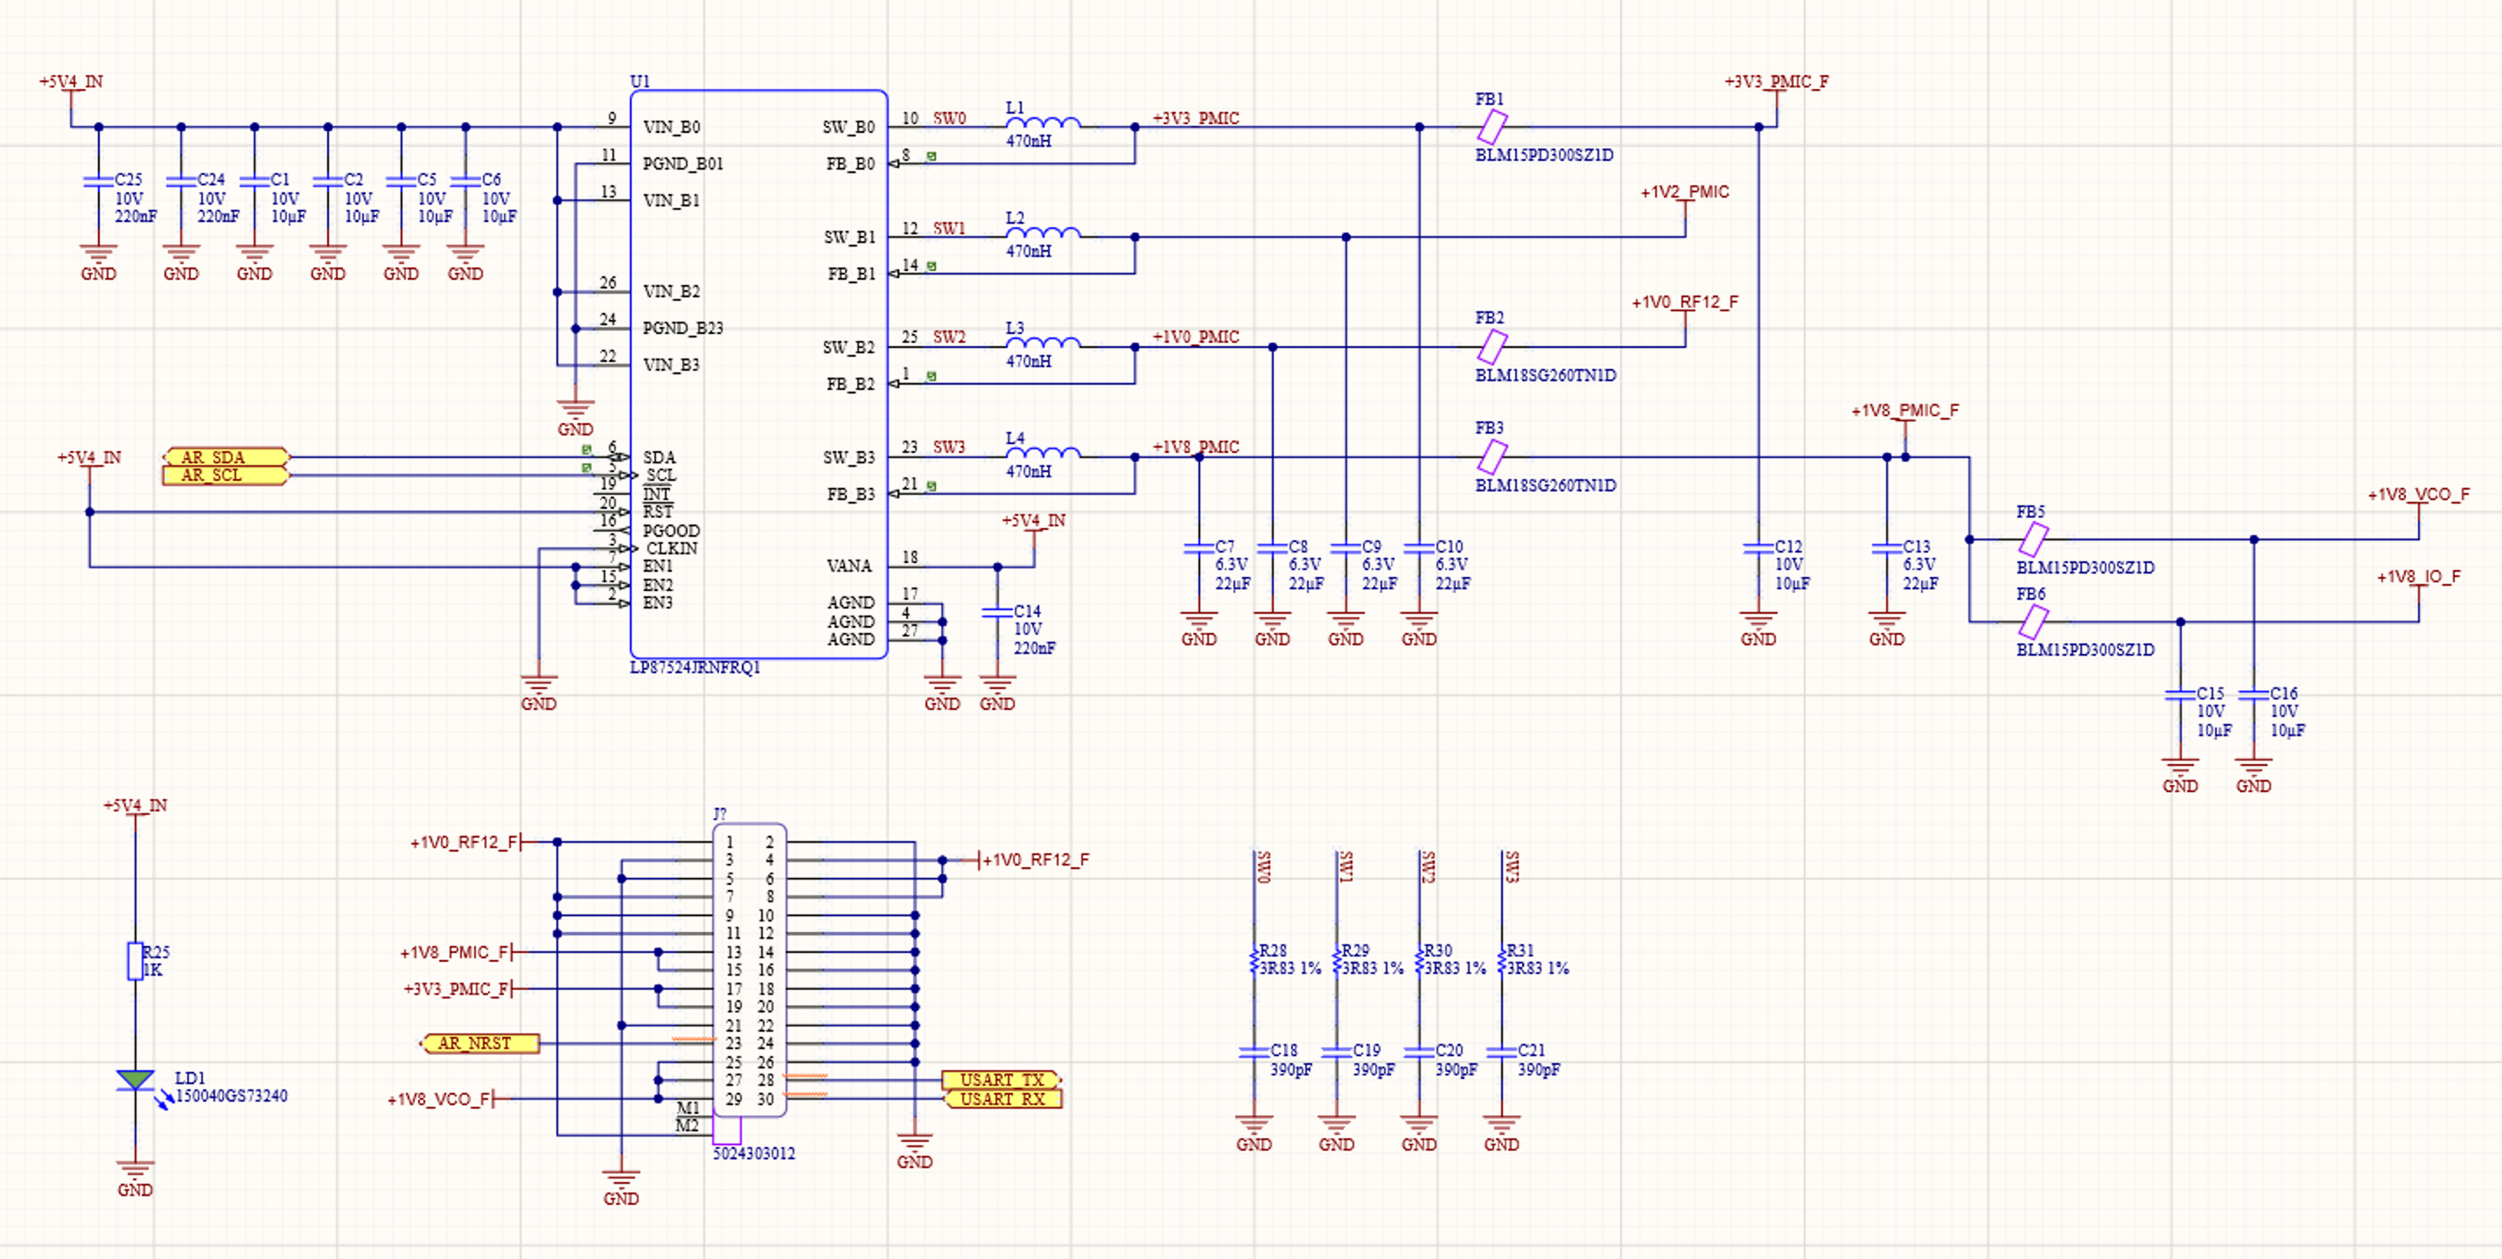This screenshot has height=1259, width=2502.
Task: Click the +1V8_IO_F power port label
Action: [2419, 578]
